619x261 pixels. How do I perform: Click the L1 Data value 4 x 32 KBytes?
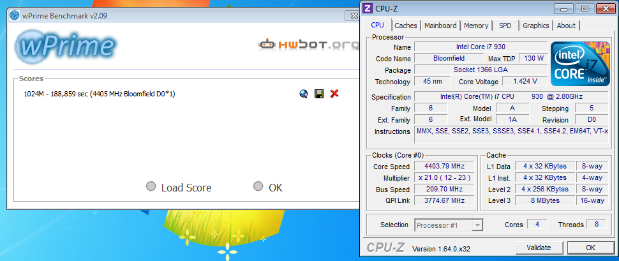(545, 166)
